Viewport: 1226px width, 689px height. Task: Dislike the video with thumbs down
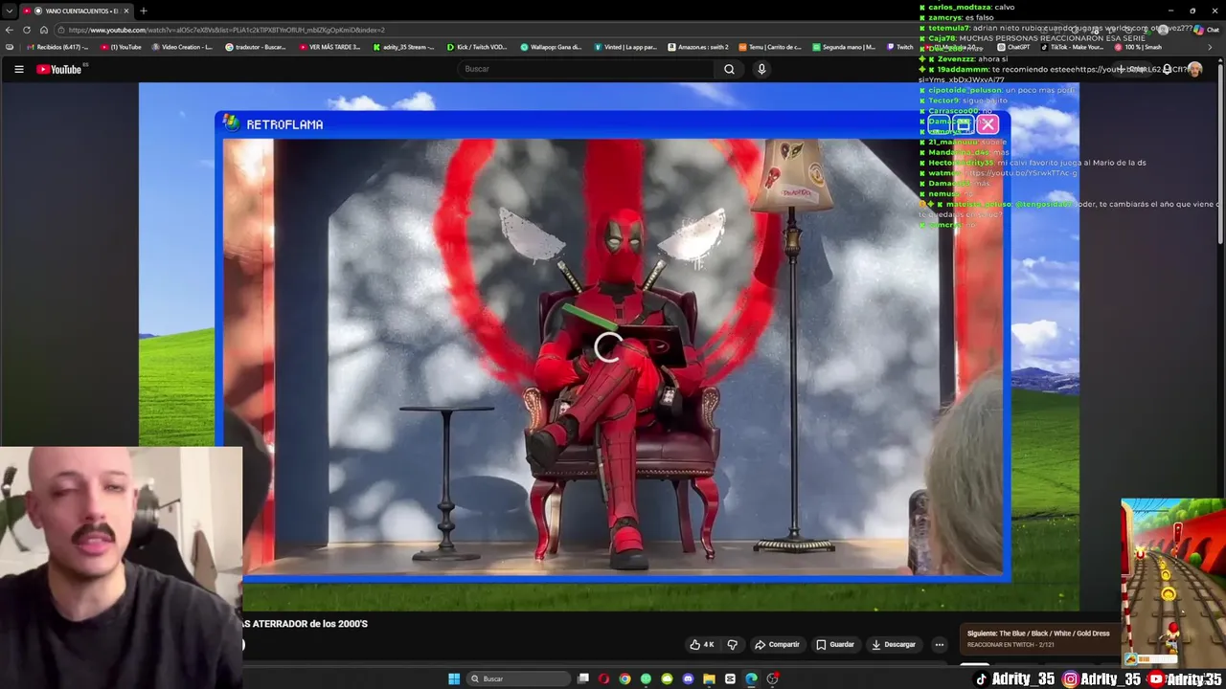point(733,644)
